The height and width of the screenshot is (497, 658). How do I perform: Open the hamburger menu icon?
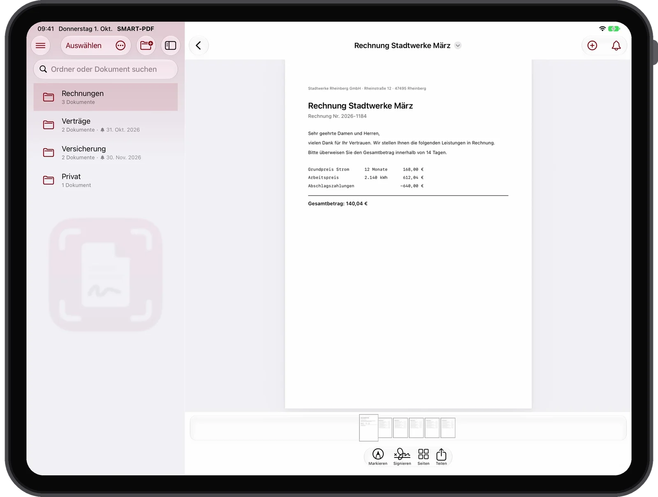[40, 46]
